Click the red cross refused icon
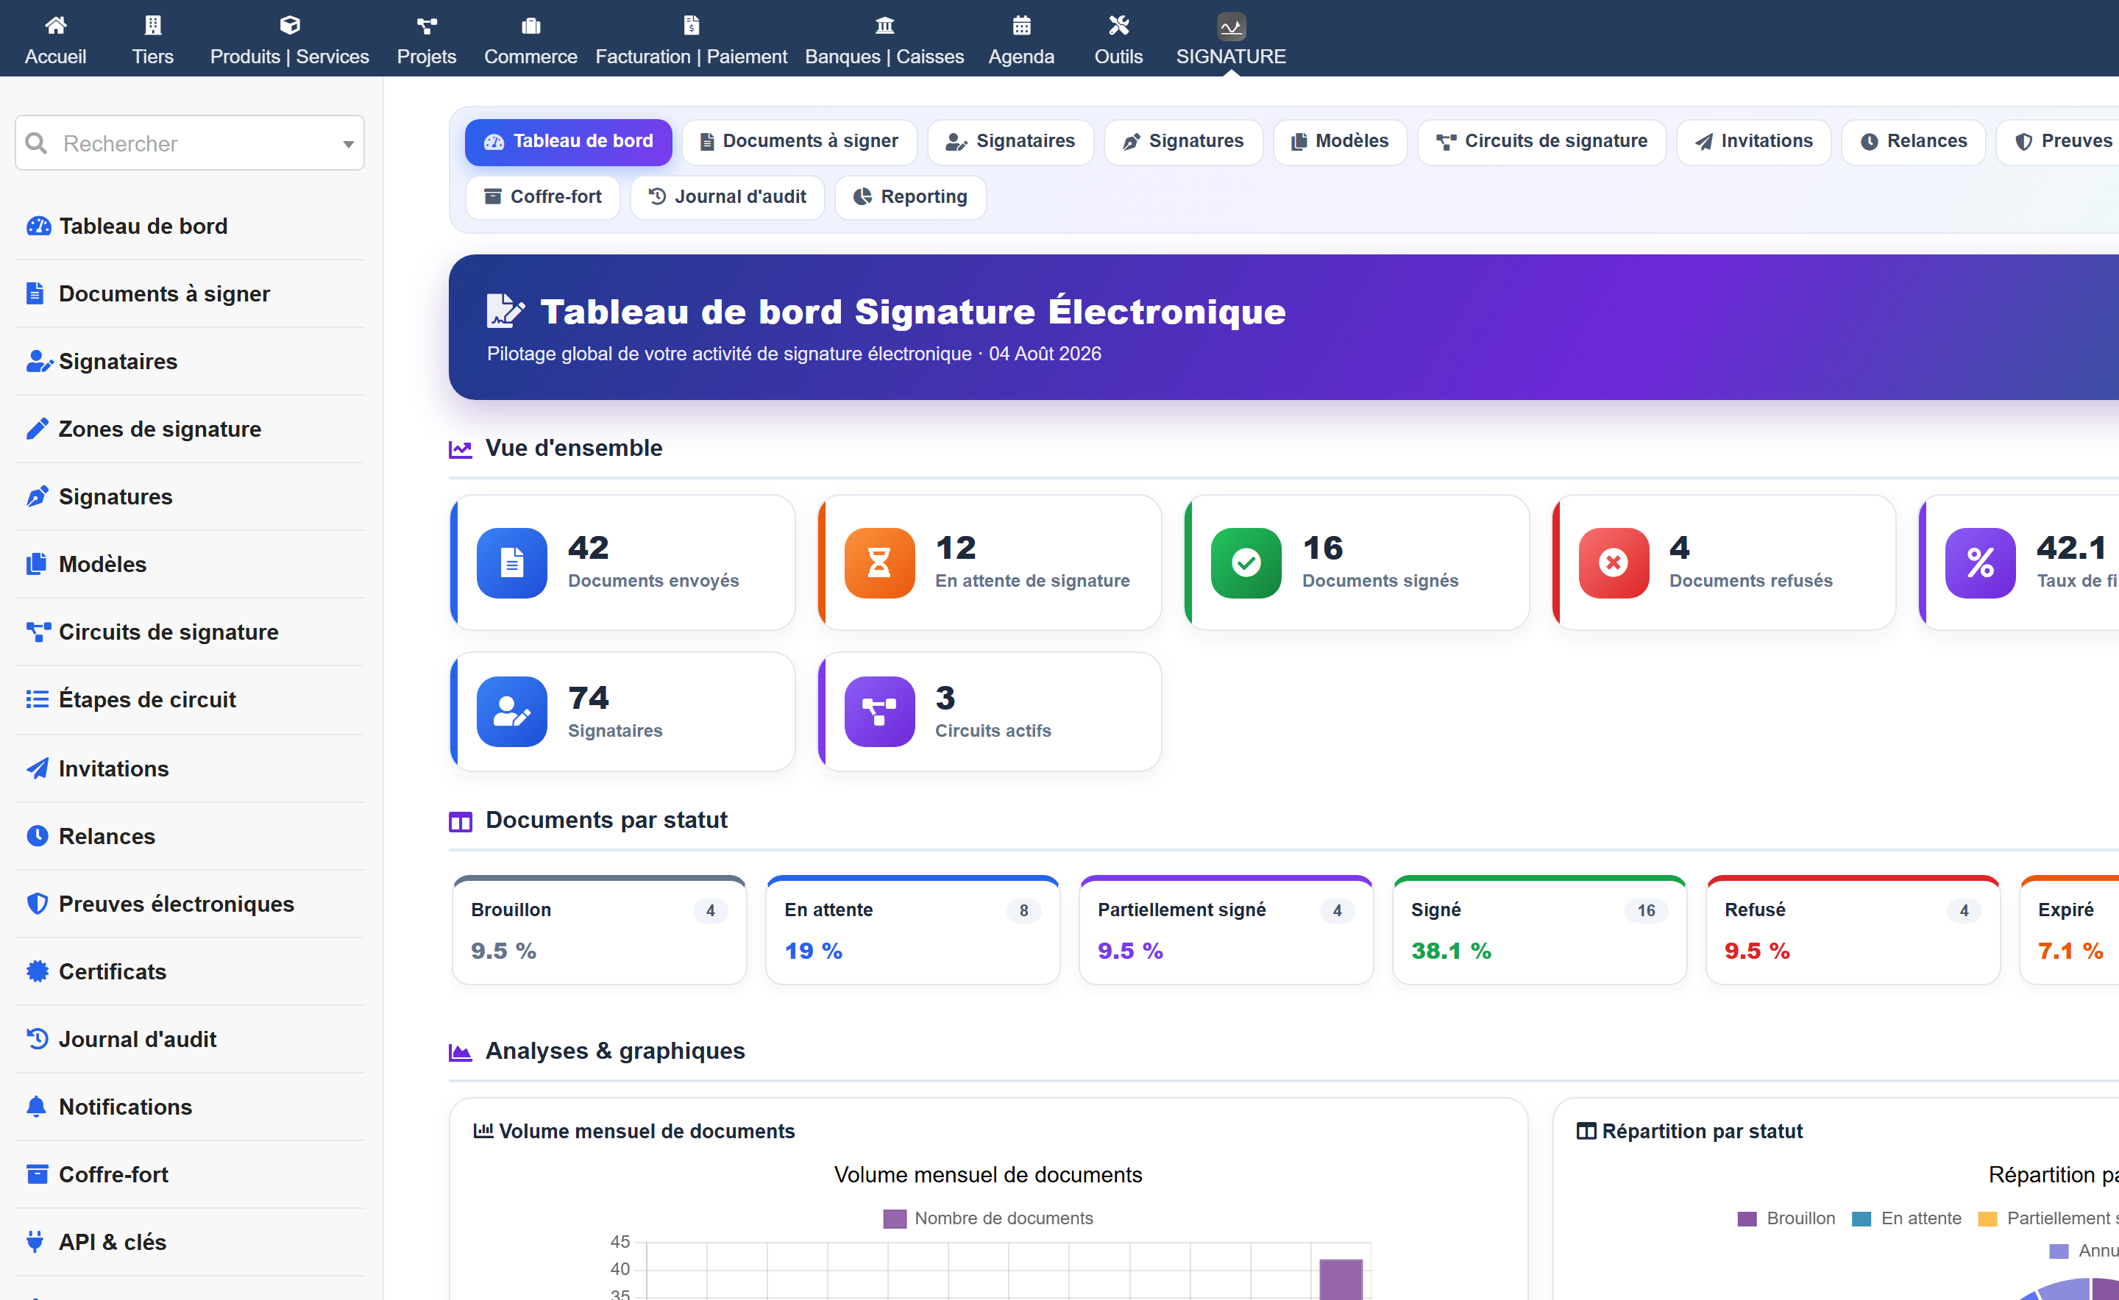The width and height of the screenshot is (2119, 1300). point(1613,562)
